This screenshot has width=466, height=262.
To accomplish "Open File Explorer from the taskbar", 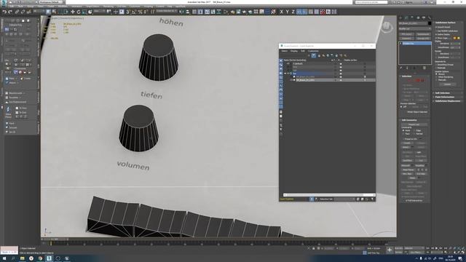I will (x=23, y=258).
